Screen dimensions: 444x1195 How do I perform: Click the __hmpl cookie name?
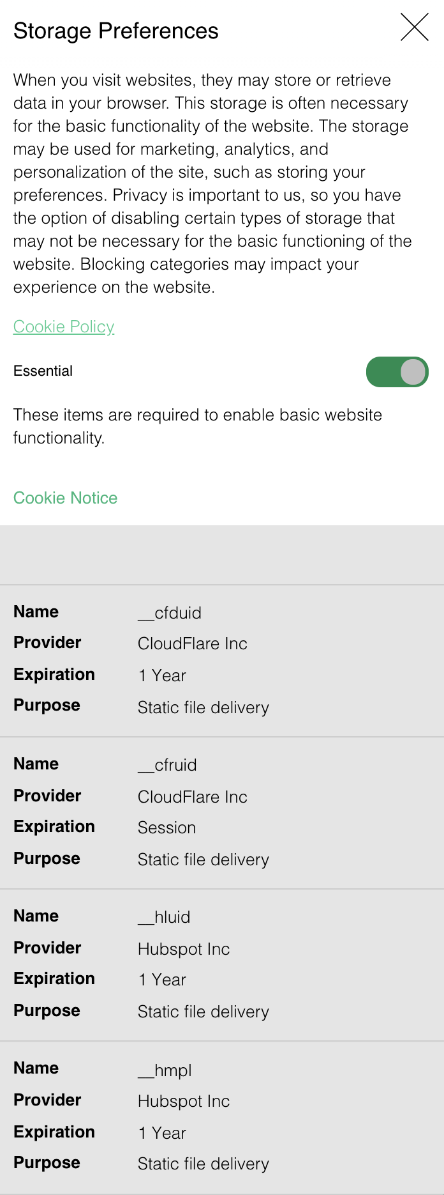point(165,1070)
